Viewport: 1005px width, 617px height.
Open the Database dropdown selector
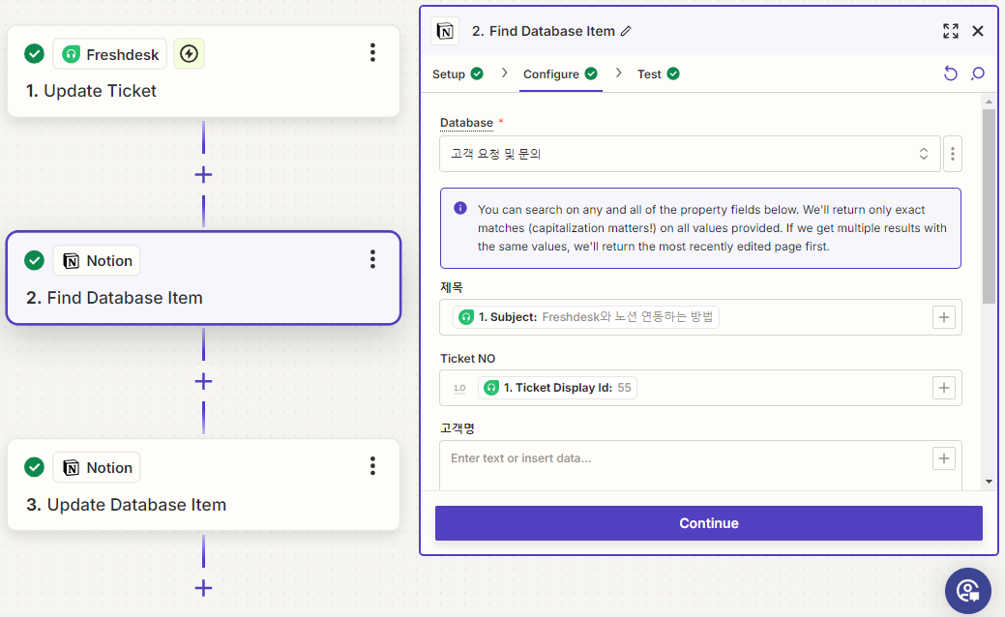tap(689, 154)
